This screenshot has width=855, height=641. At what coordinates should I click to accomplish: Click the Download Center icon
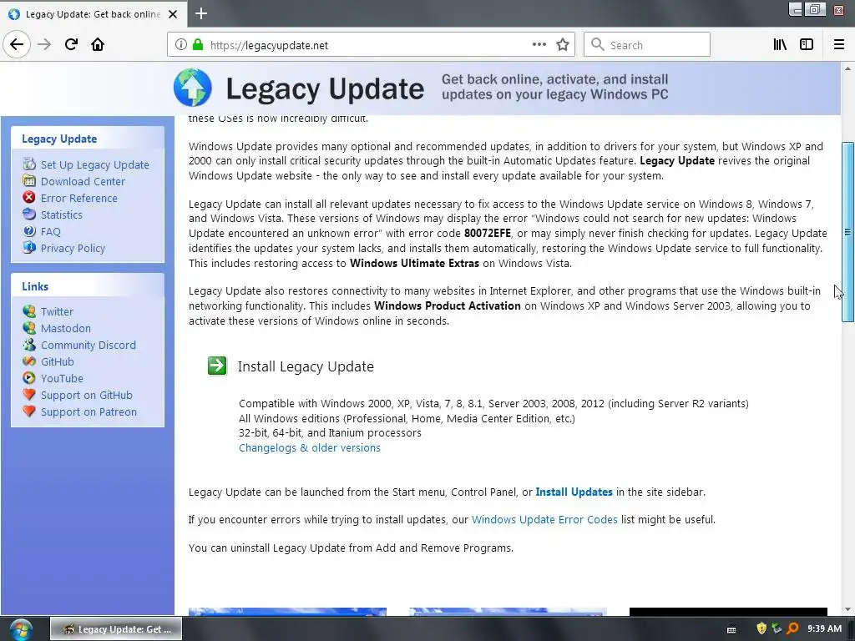click(29, 181)
